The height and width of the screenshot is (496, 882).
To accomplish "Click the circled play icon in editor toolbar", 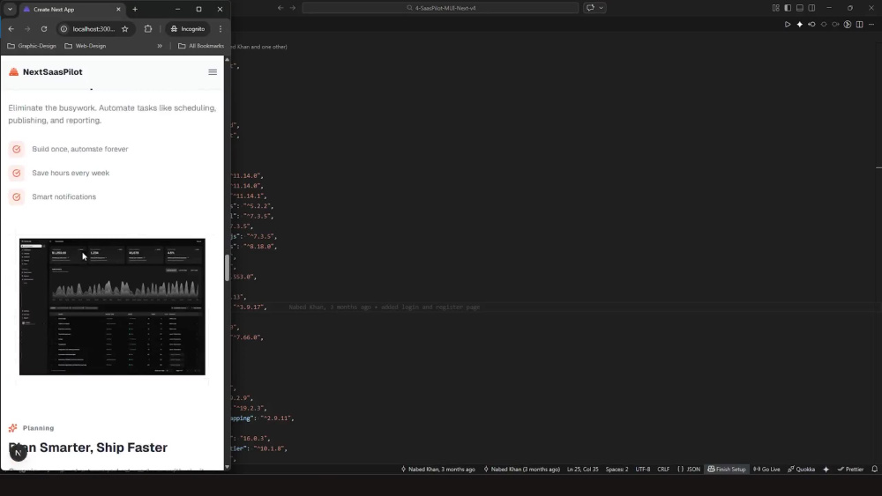I will click(x=847, y=24).
